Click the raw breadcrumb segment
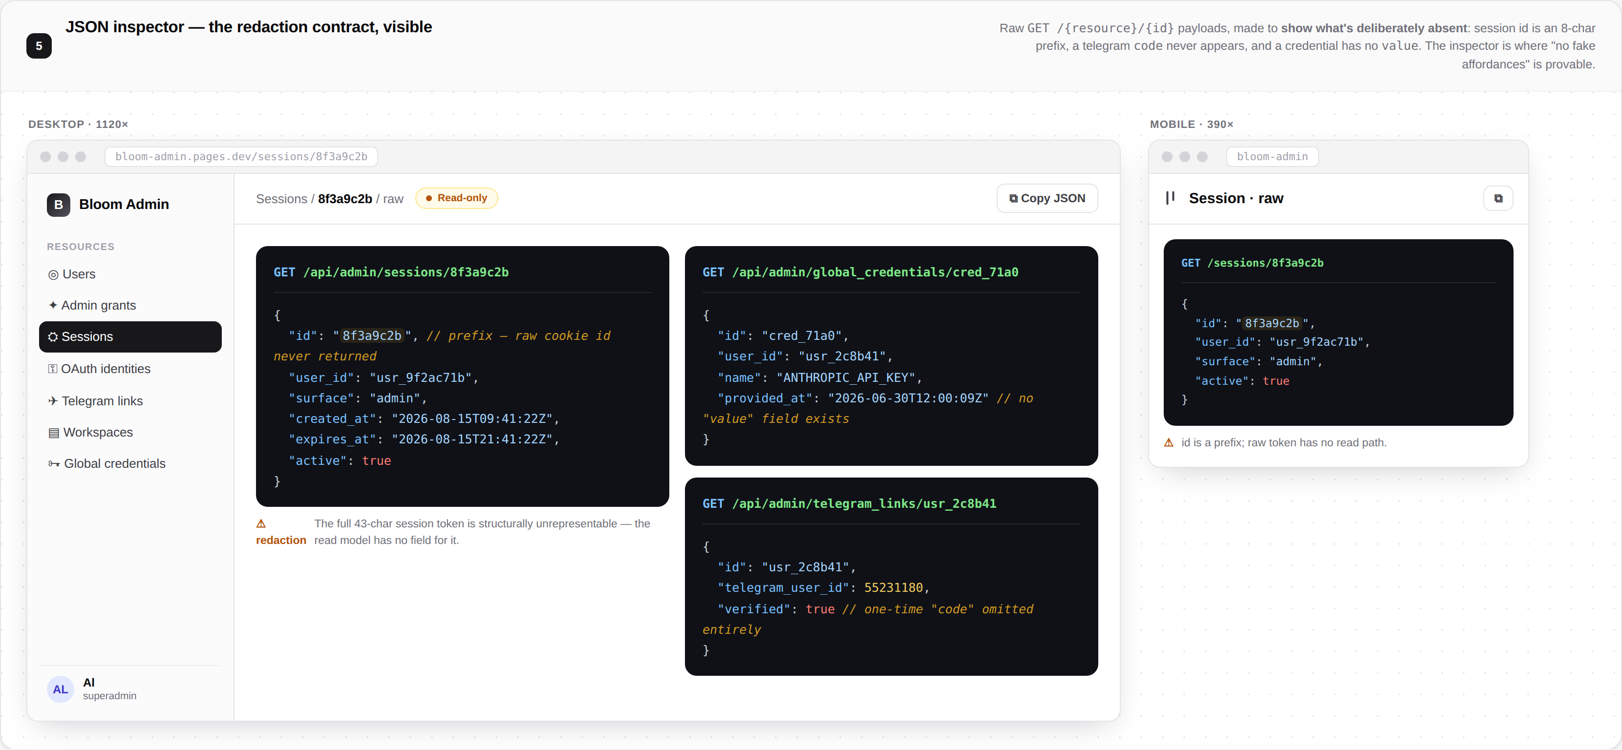The image size is (1622, 750). point(393,199)
